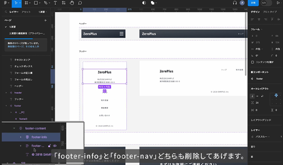This screenshot has height=165, width=283.
Task: Select the Text tool
Action: tap(55, 3)
